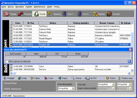Open the Edycja menu
Screen dimensions: 137x98
11,7
